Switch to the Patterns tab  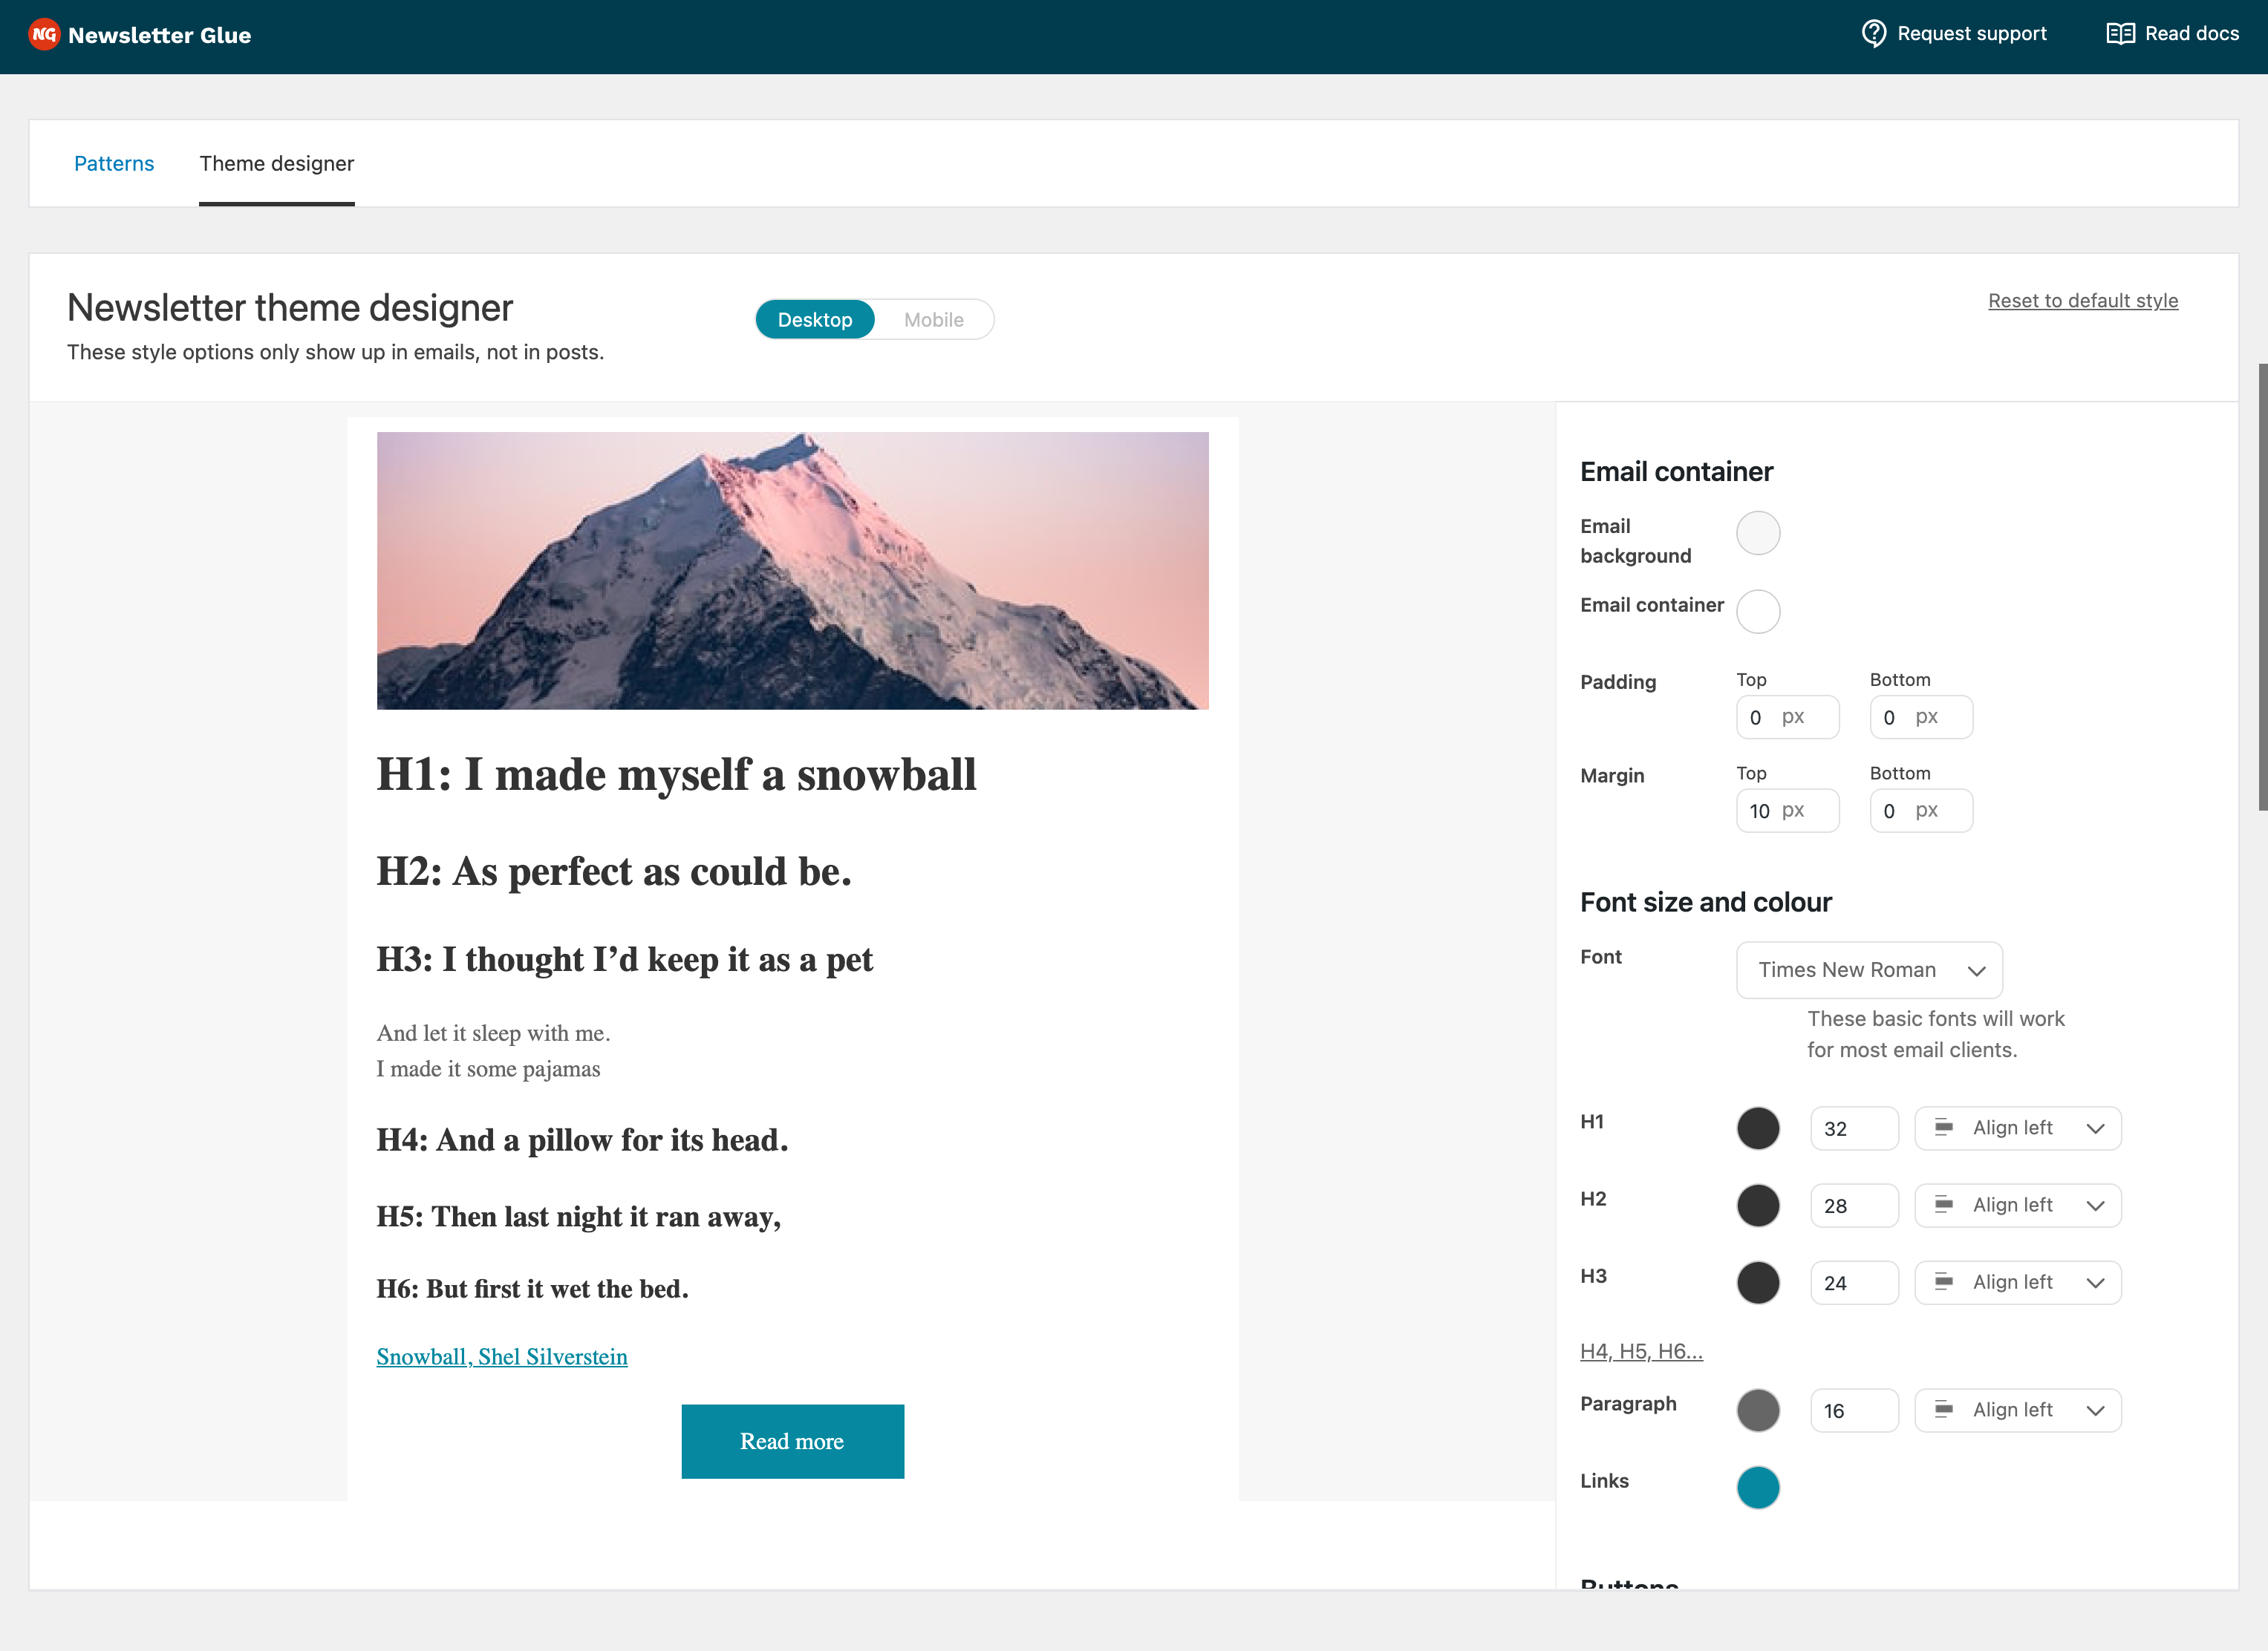(114, 163)
